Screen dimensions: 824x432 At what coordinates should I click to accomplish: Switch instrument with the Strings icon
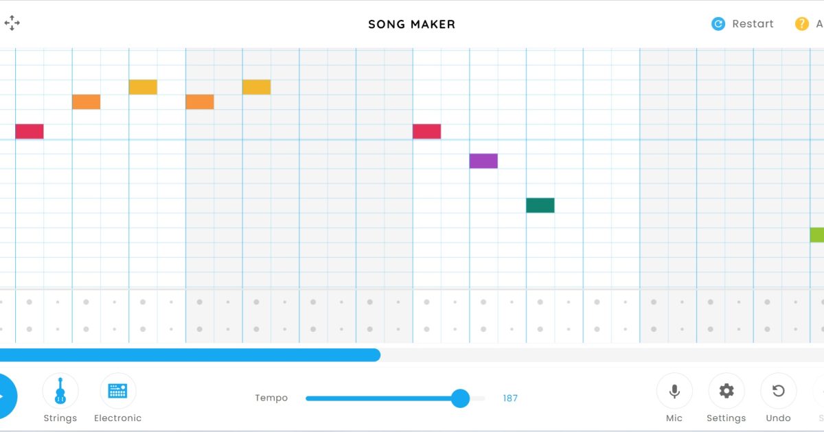60,391
